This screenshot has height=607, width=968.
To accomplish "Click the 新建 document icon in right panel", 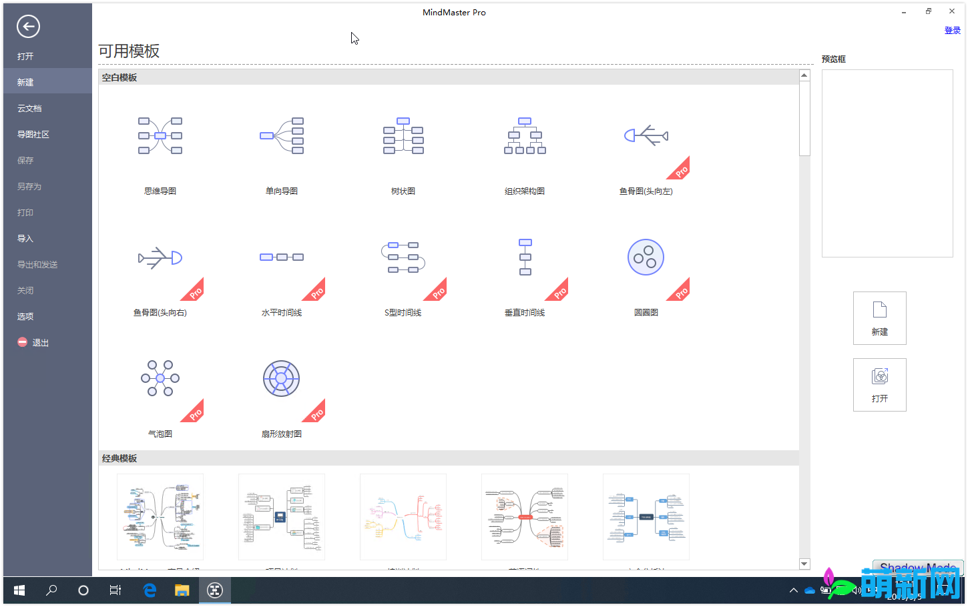I will pyautogui.click(x=879, y=318).
